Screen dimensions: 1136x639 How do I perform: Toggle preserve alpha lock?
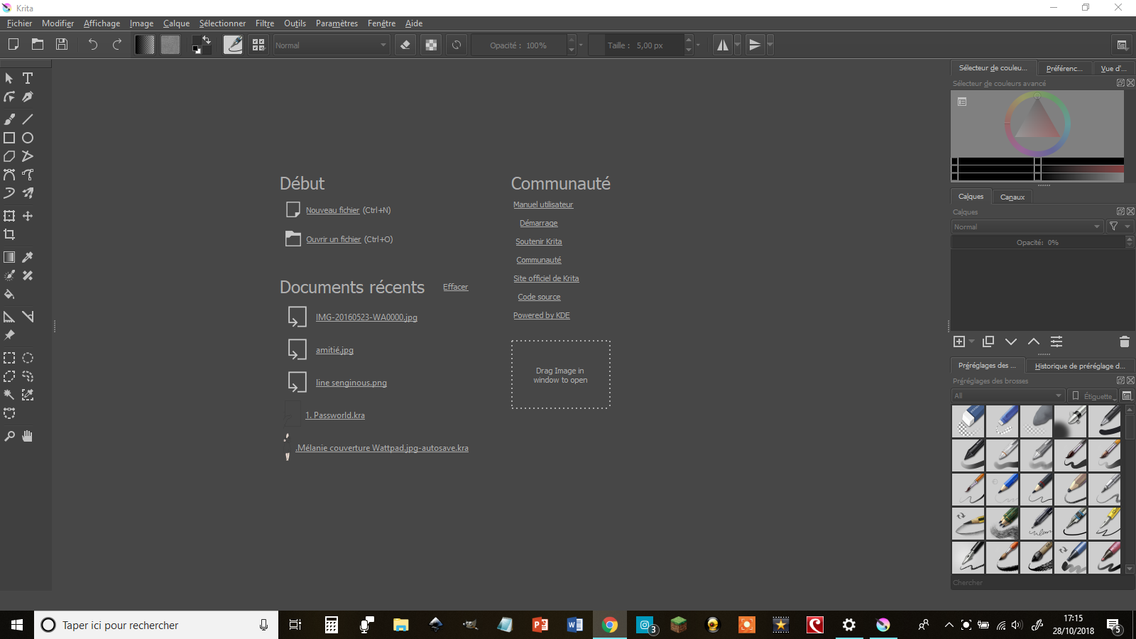click(431, 45)
